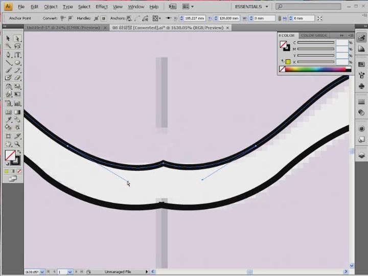
Task: Open the isolate selected object dropdown
Action: point(156,18)
